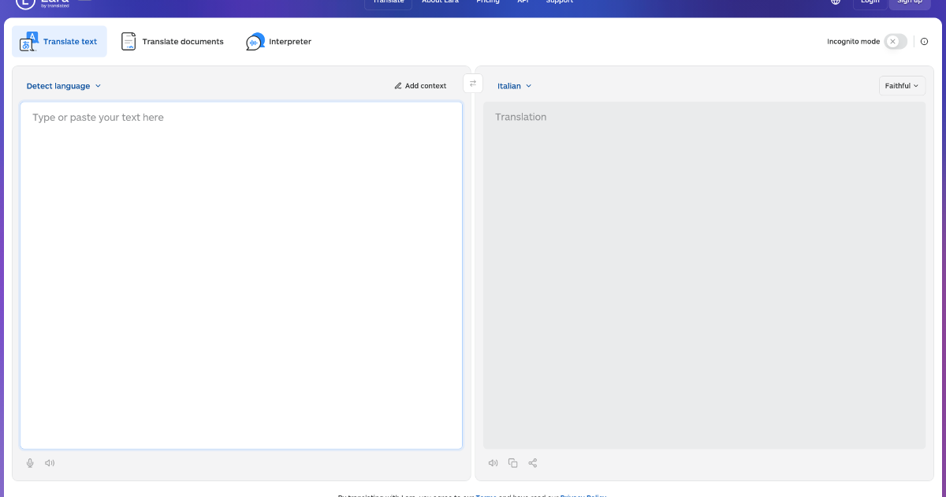The height and width of the screenshot is (497, 946).
Task: Expand the Italian target language dropdown
Action: pyautogui.click(x=514, y=86)
